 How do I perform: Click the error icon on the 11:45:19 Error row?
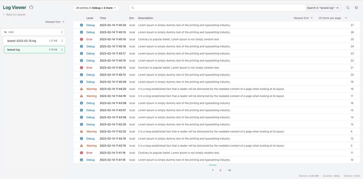click(81, 39)
